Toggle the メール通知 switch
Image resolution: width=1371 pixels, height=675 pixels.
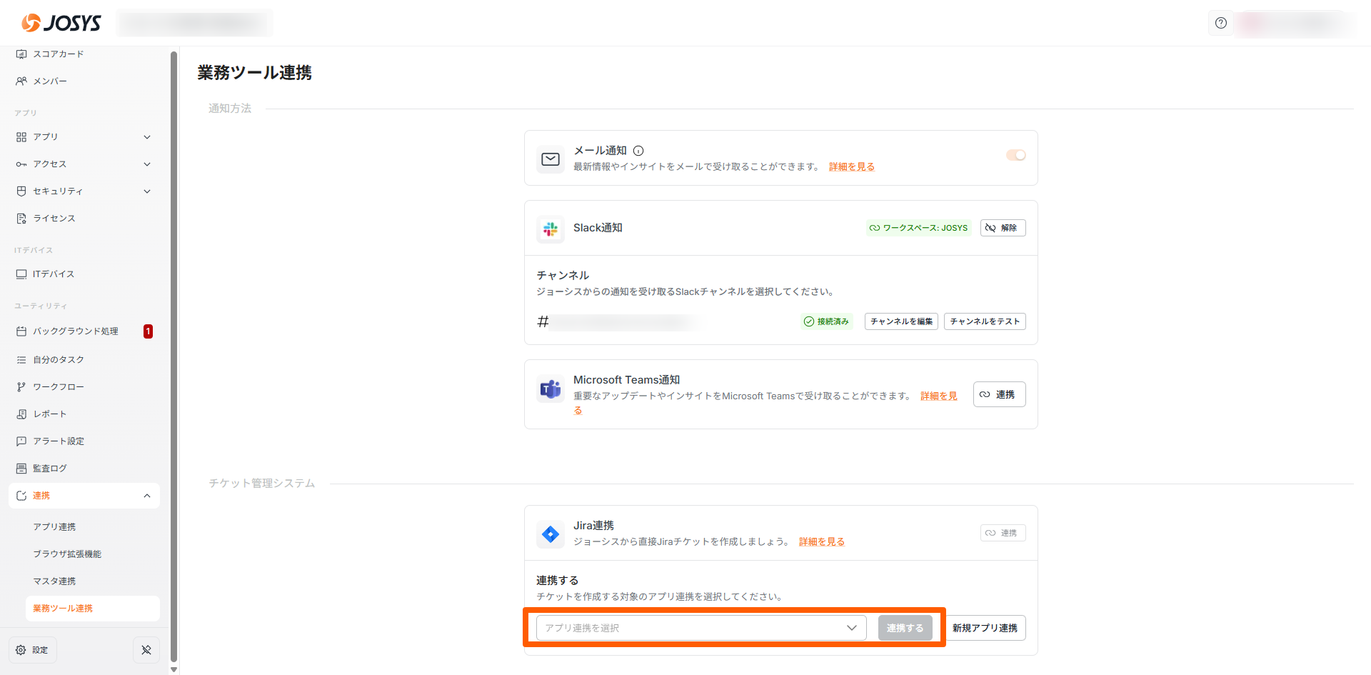point(1015,155)
